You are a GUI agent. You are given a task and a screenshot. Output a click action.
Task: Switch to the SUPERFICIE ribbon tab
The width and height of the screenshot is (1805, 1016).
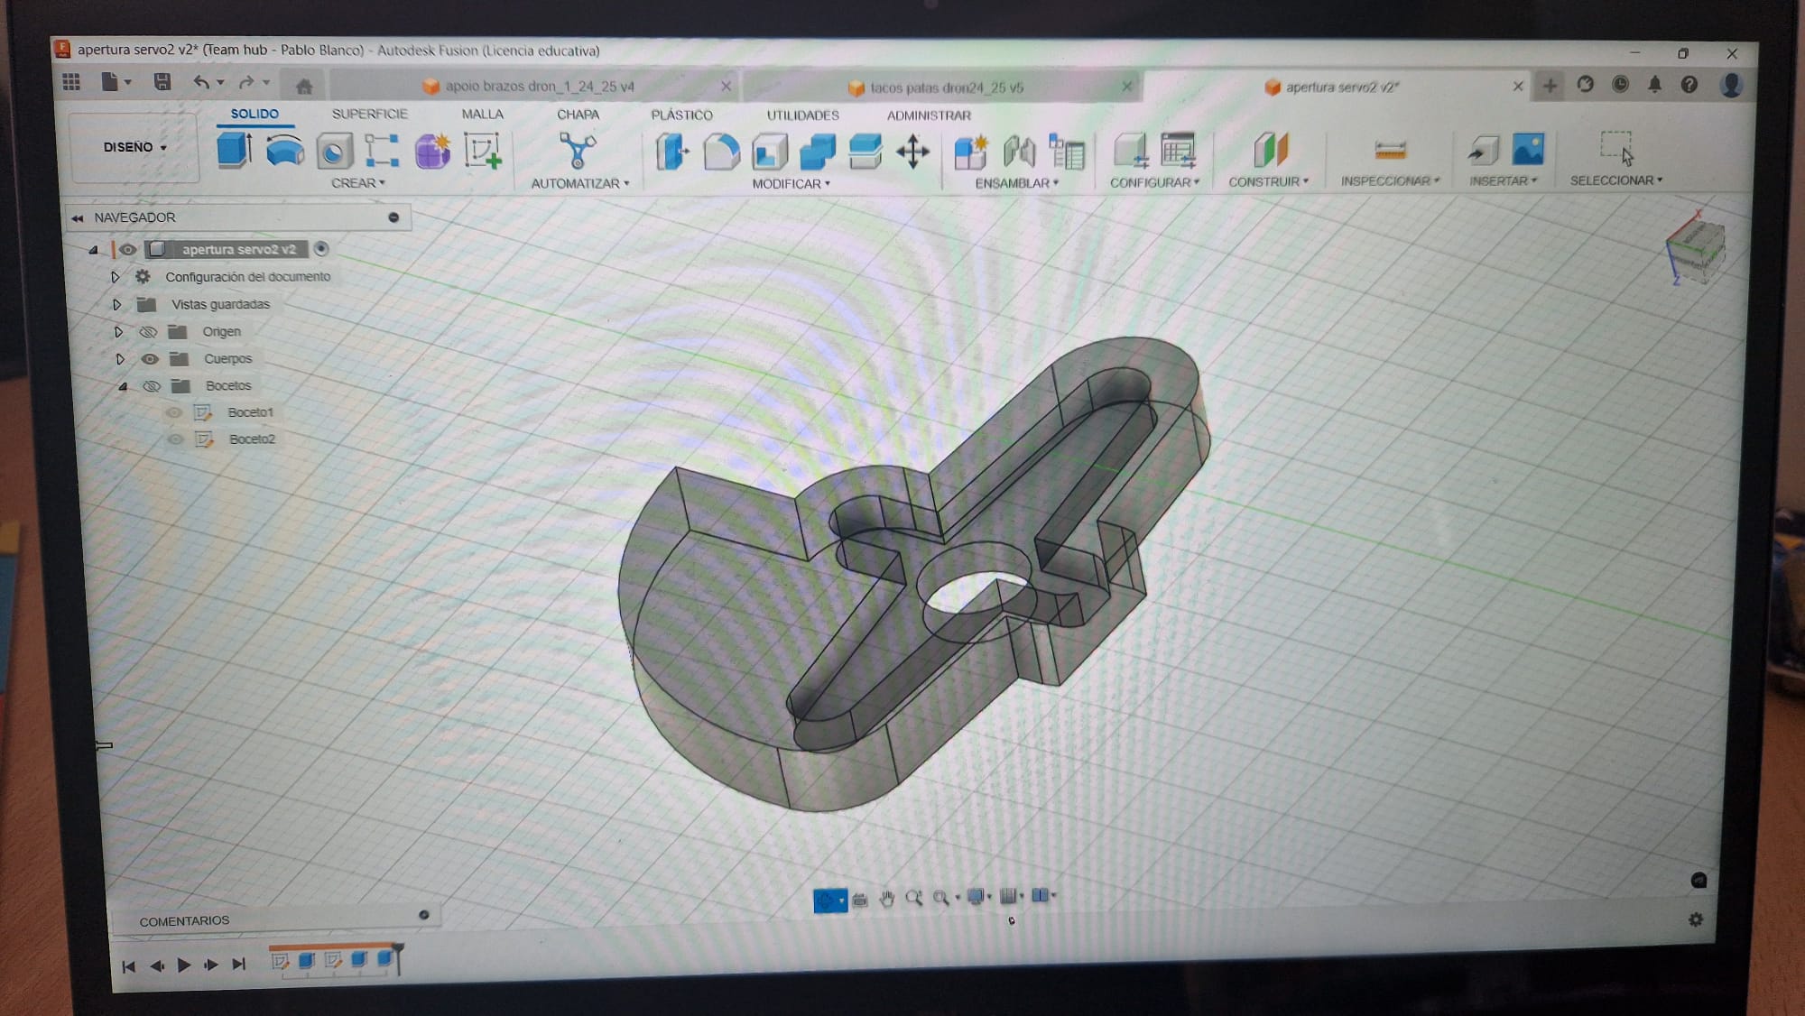(x=369, y=114)
